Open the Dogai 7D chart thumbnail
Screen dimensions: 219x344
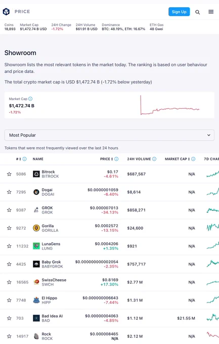[212, 192]
